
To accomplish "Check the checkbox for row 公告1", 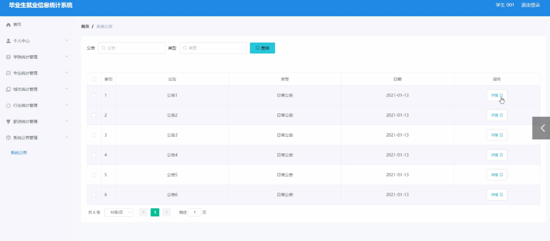I will pyautogui.click(x=94, y=95).
